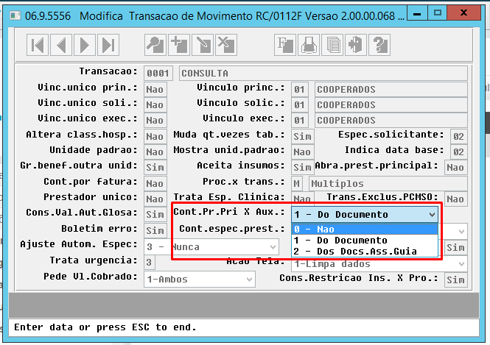Go to the previous record
The image size is (490, 345).
click(61, 45)
